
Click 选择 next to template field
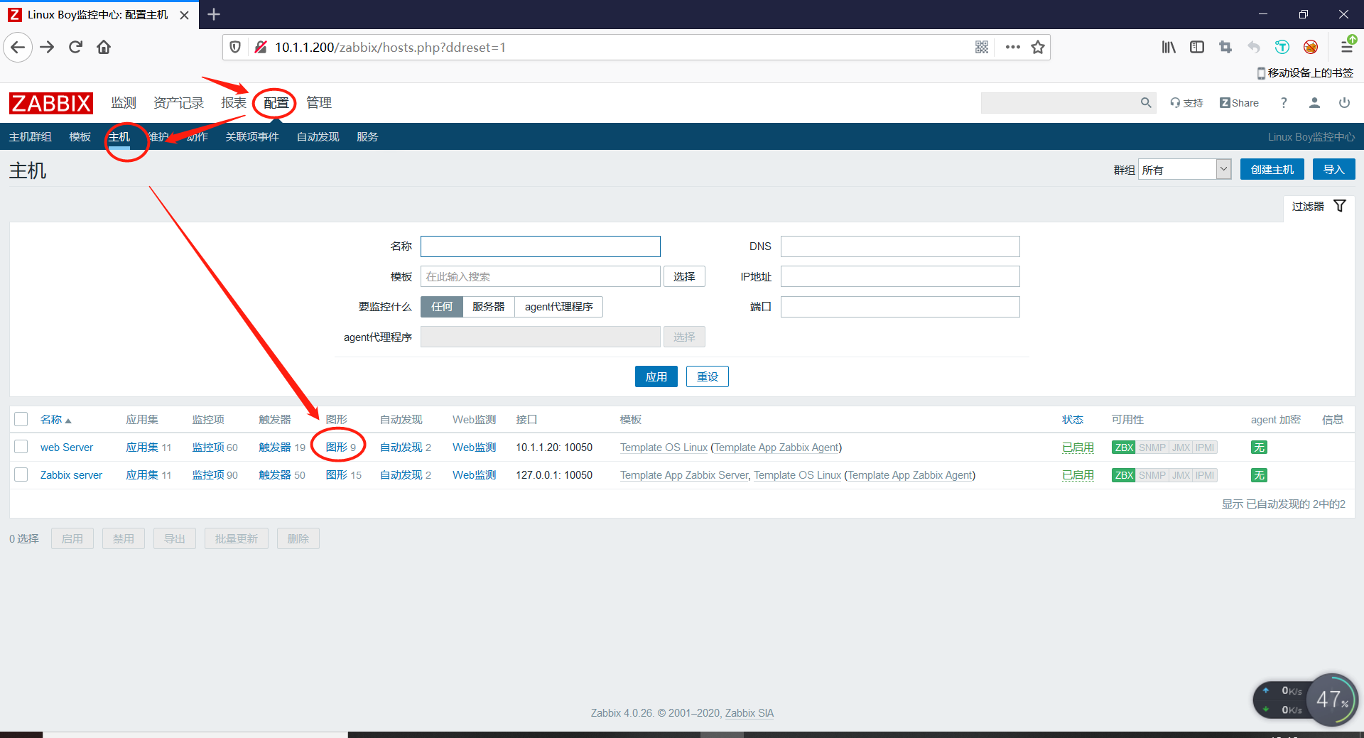[684, 276]
